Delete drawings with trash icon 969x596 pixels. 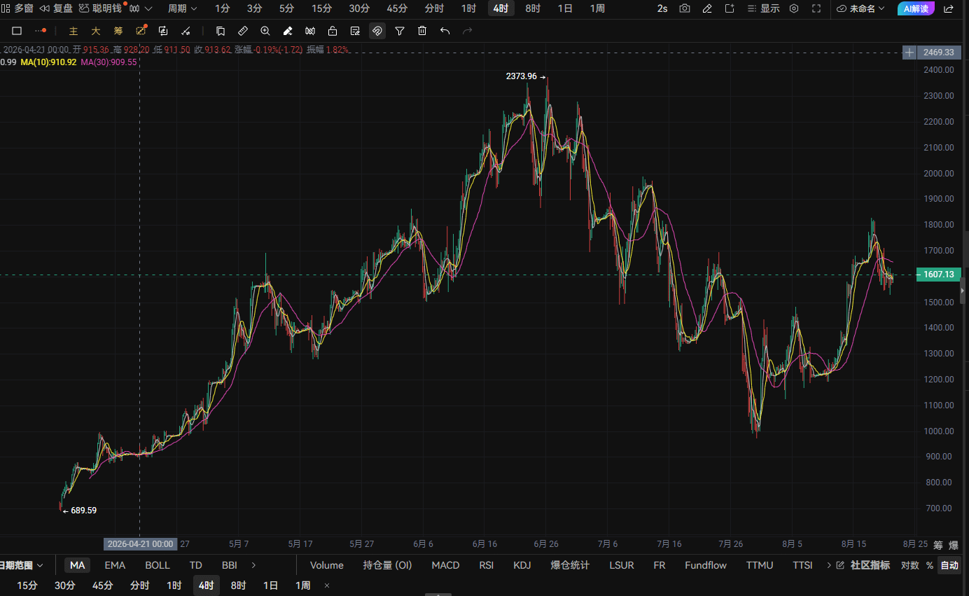tap(422, 31)
